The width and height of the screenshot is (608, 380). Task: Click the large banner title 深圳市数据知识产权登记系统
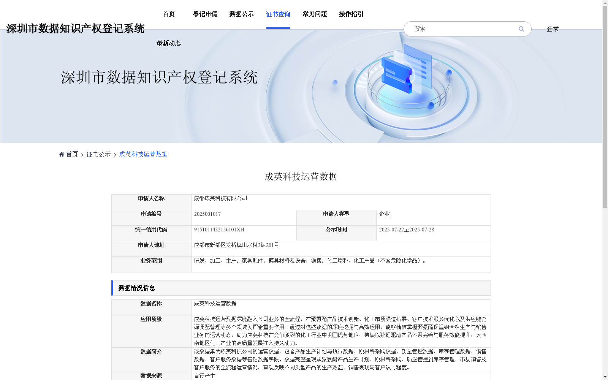159,78
